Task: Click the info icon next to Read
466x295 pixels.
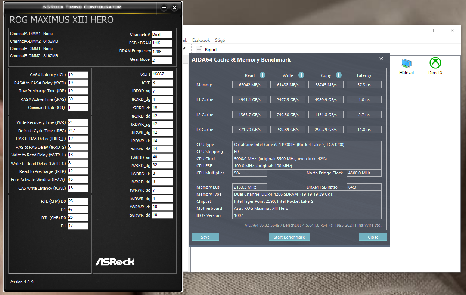Action: point(262,75)
